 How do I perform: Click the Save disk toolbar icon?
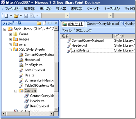pyautogui.click(x=26, y=16)
